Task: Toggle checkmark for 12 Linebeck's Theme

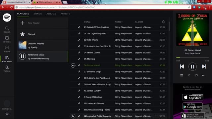Action: [79, 103]
